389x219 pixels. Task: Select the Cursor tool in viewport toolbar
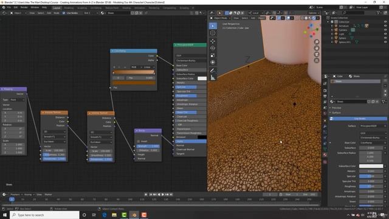click(213, 33)
